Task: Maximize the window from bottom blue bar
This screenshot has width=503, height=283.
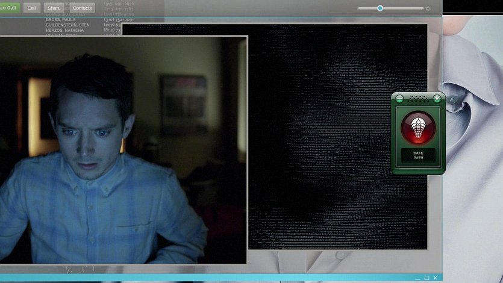Action: click(x=426, y=278)
